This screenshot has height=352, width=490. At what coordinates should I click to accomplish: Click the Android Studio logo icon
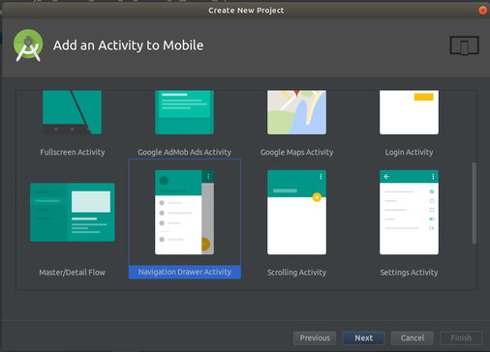[x=28, y=45]
